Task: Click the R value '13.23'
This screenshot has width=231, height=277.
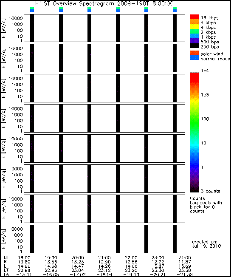Action: pyautogui.click(x=78, y=262)
